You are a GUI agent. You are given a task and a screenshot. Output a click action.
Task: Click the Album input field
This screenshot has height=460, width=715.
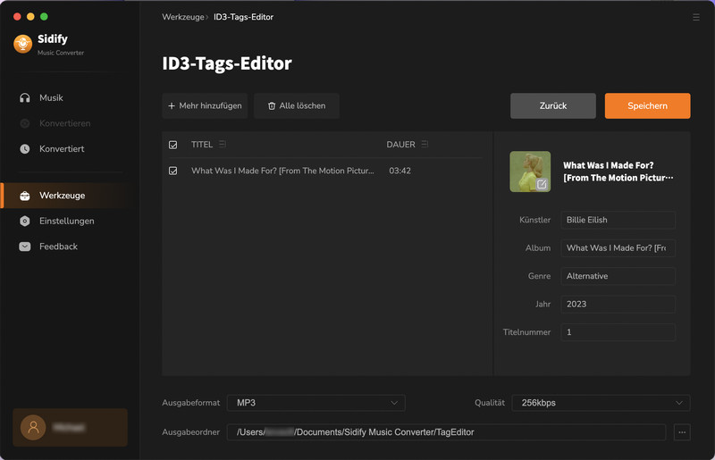click(x=618, y=248)
